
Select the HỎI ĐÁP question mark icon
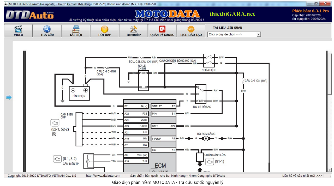pyautogui.click(x=104, y=29)
